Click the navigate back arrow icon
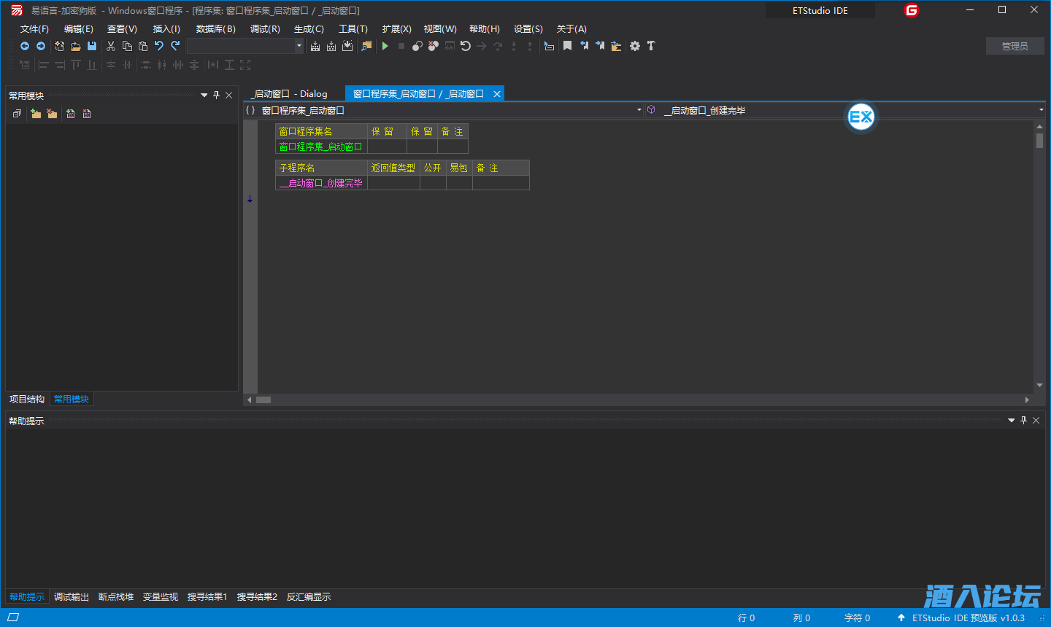The width and height of the screenshot is (1051, 627). tap(25, 46)
